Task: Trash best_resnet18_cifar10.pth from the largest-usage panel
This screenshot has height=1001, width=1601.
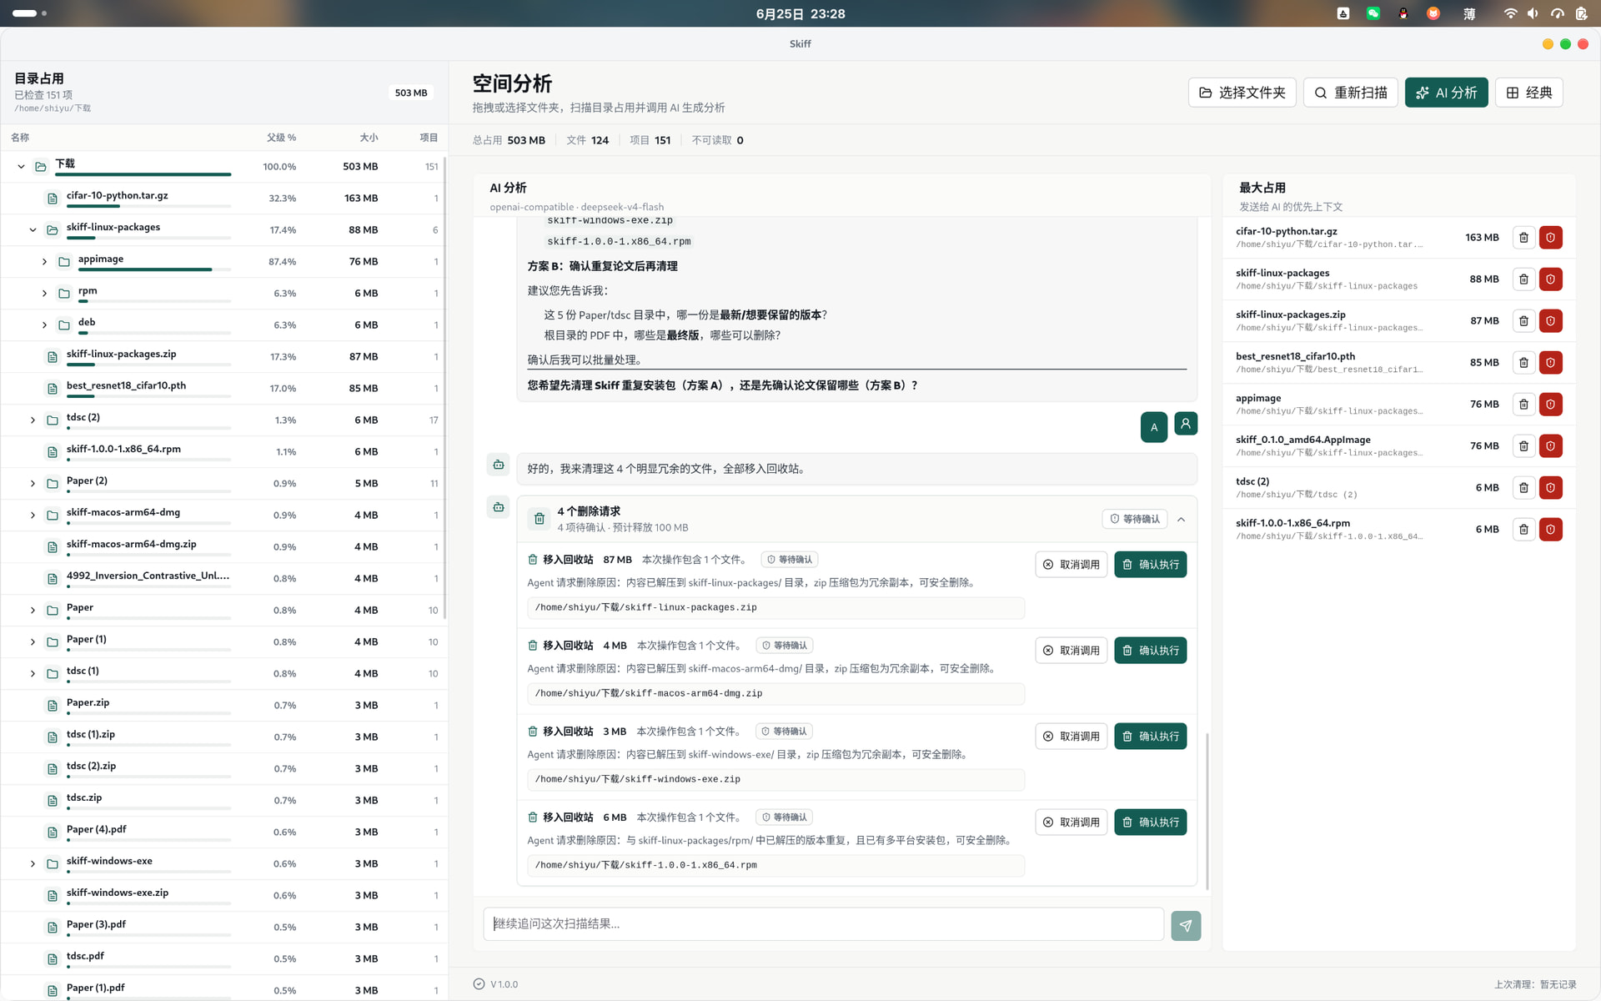Action: (1523, 363)
